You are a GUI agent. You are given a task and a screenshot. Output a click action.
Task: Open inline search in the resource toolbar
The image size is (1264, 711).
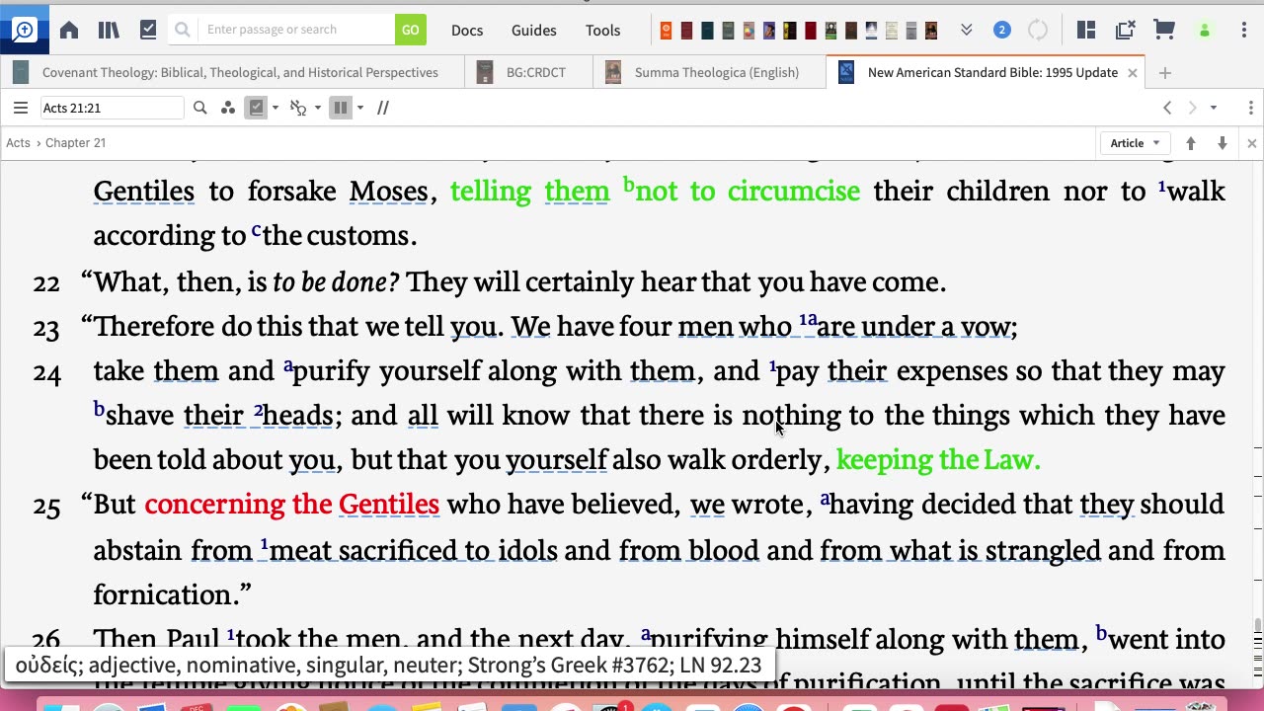[x=200, y=108]
